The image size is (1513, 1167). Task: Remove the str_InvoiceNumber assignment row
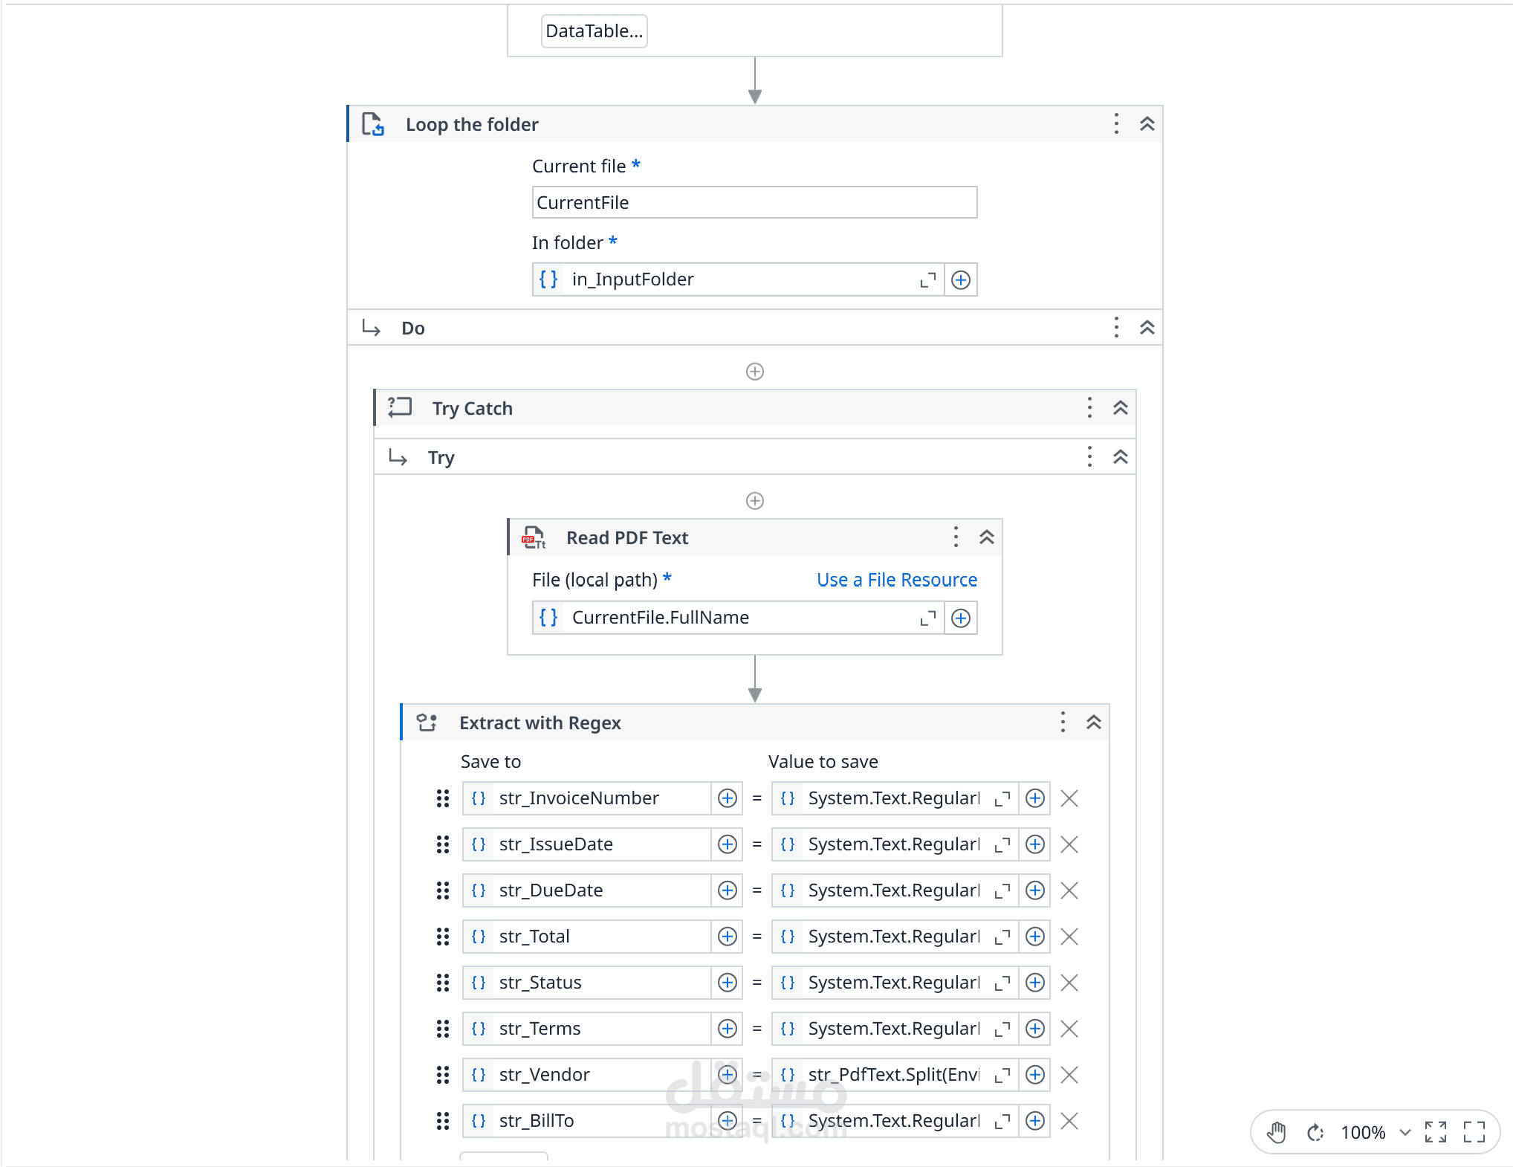coord(1069,798)
